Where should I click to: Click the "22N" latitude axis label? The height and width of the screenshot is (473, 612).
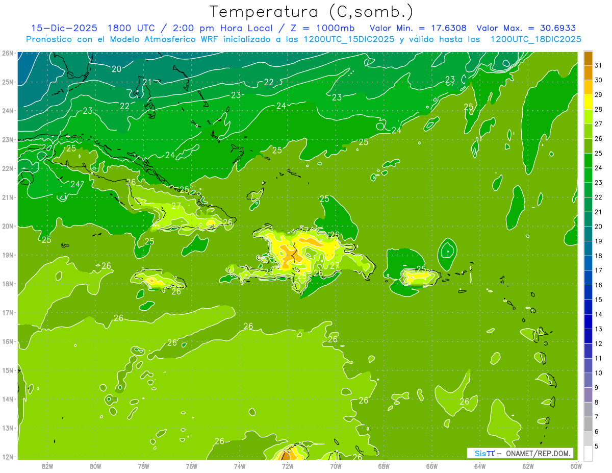(x=7, y=168)
